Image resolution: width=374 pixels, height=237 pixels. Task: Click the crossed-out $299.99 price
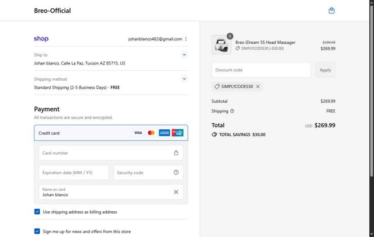coord(329,42)
